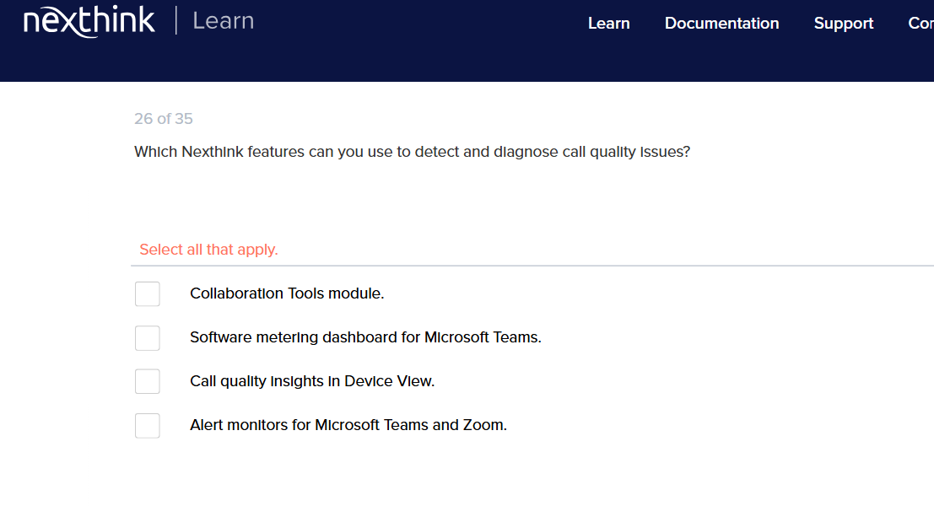Check the Call quality insights checkbox
The width and height of the screenshot is (934, 506).
point(147,380)
